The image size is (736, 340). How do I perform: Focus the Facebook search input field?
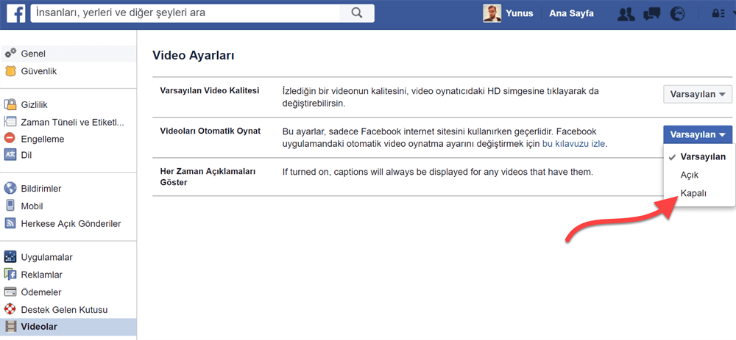pyautogui.click(x=186, y=13)
